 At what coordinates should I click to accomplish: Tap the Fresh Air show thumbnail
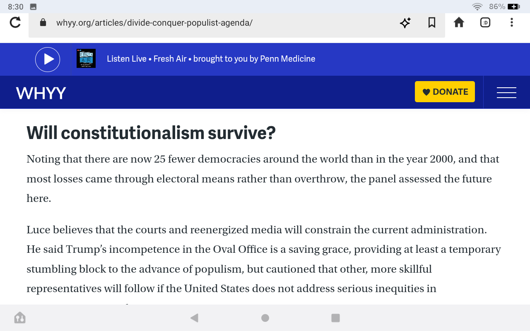tap(86, 58)
